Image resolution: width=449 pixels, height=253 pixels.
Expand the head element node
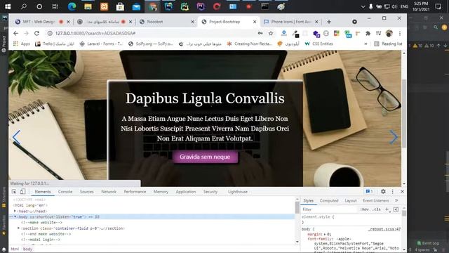15,211
